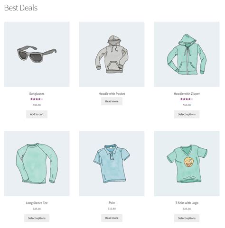Open the blue Polo shirt image
The image size is (225, 228).
point(112,164)
